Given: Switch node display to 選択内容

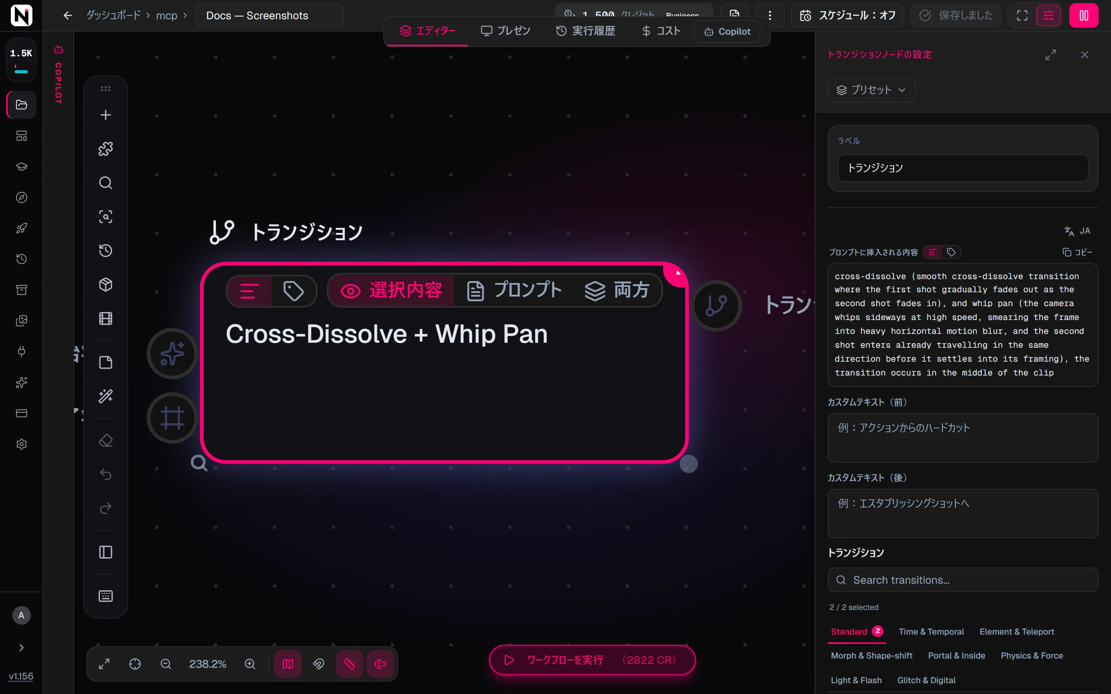Looking at the screenshot, I should click(391, 291).
